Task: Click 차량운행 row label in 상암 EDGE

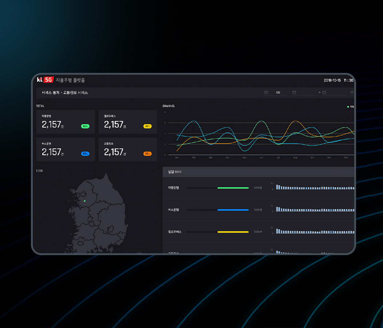Action: (173, 188)
